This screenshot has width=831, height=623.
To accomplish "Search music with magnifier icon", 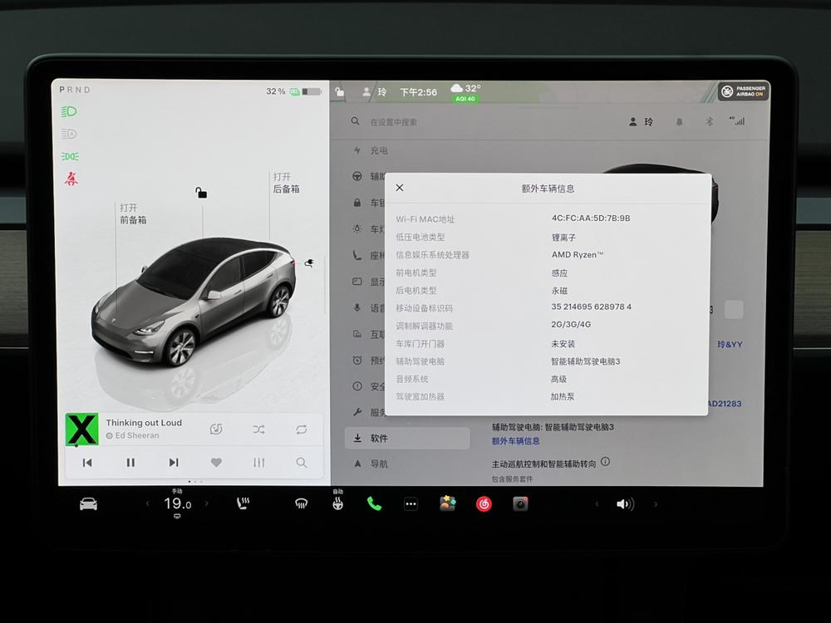I will click(x=302, y=463).
